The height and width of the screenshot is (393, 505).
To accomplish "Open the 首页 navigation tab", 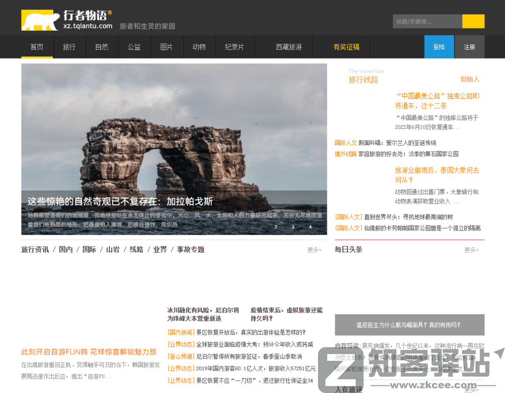I will click(x=36, y=47).
